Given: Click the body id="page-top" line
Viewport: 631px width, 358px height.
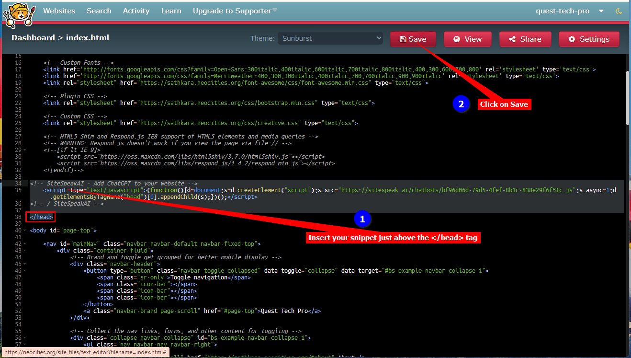Looking at the screenshot, I should [x=63, y=231].
